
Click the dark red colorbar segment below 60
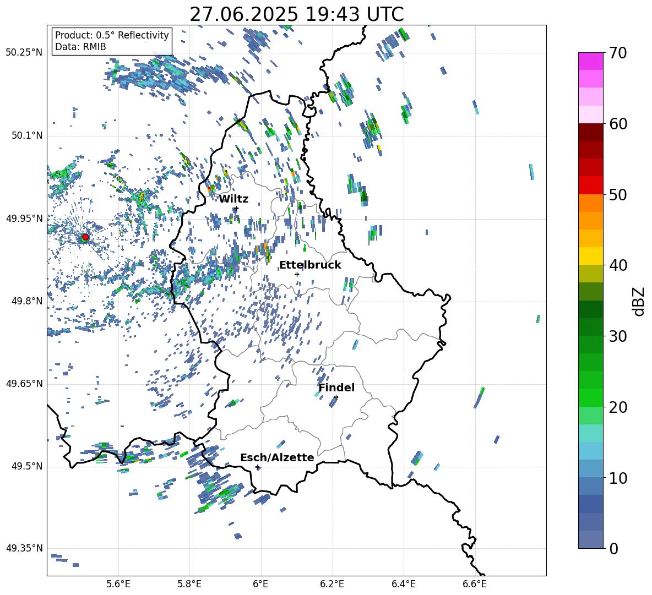(590, 132)
